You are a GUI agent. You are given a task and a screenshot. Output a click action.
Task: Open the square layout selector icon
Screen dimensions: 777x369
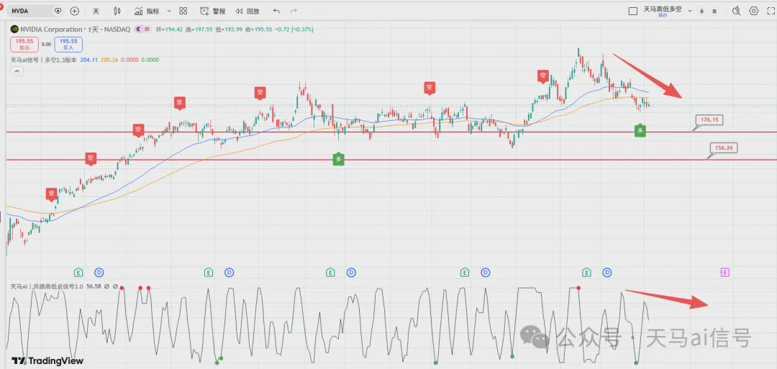633,11
